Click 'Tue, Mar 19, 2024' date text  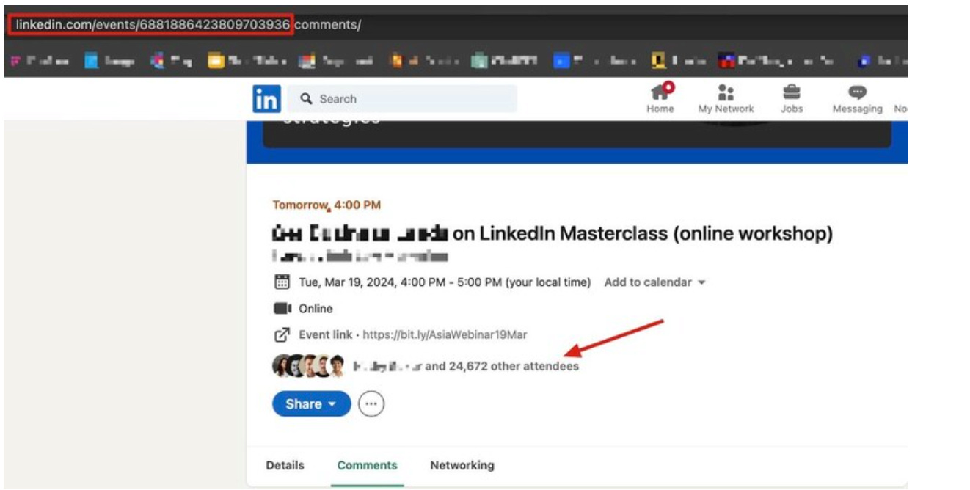tap(347, 282)
